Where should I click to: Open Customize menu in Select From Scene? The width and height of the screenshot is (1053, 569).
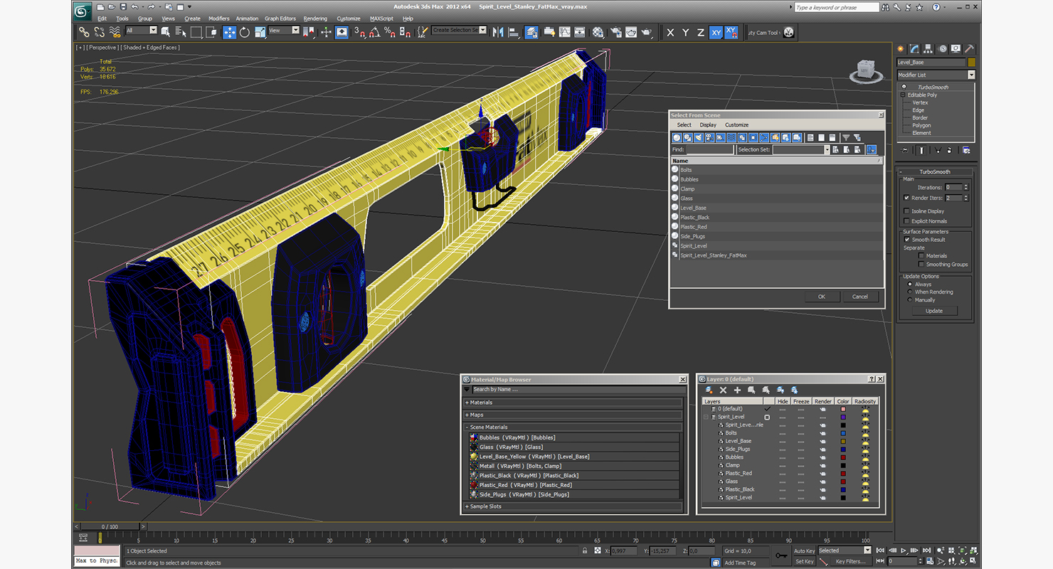tap(736, 125)
